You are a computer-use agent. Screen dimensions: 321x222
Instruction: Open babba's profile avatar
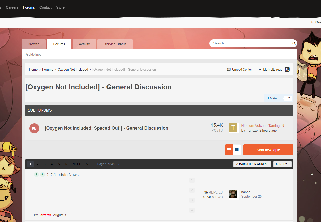pos(233,194)
